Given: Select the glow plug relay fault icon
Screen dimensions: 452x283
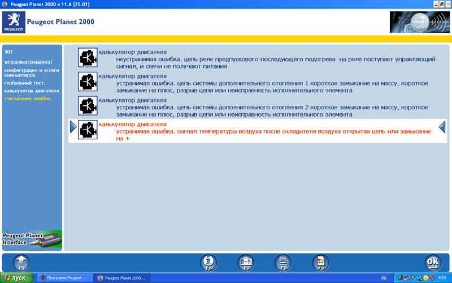Looking at the screenshot, I should click(x=88, y=58).
